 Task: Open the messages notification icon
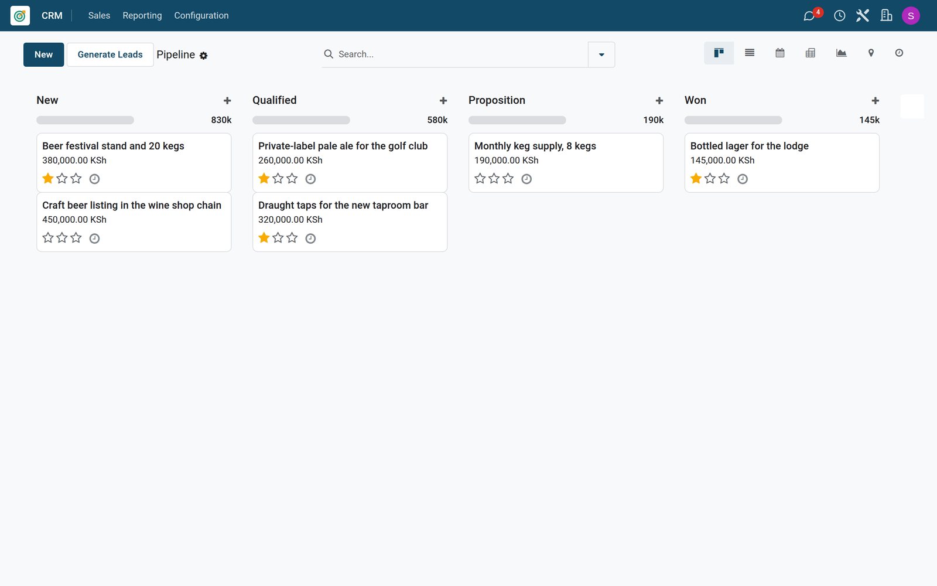pyautogui.click(x=811, y=15)
